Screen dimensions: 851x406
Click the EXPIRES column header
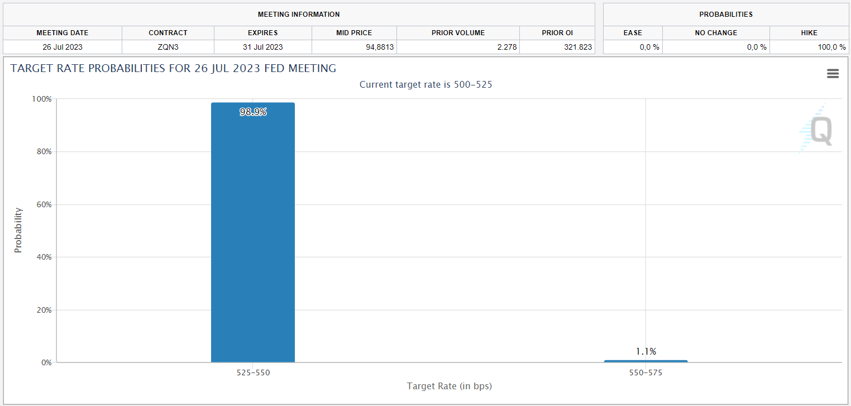click(262, 33)
